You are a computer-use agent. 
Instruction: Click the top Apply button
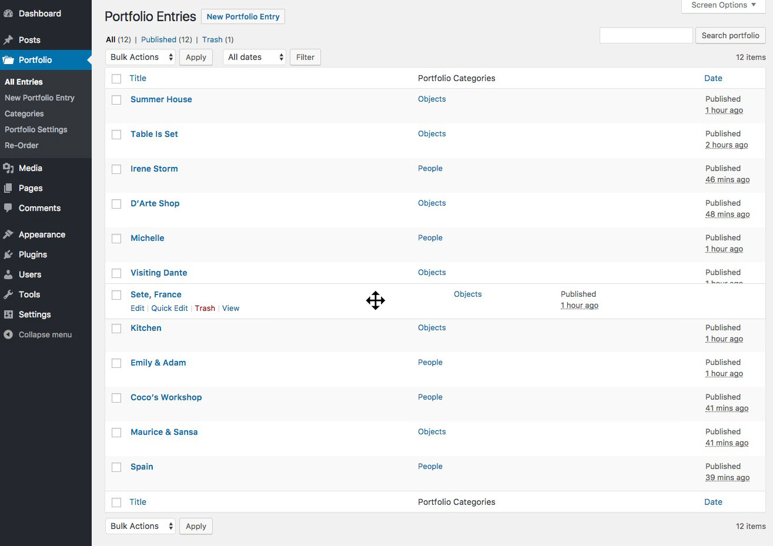(196, 57)
